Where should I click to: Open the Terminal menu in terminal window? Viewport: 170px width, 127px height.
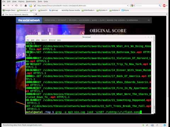click(x=52, y=40)
